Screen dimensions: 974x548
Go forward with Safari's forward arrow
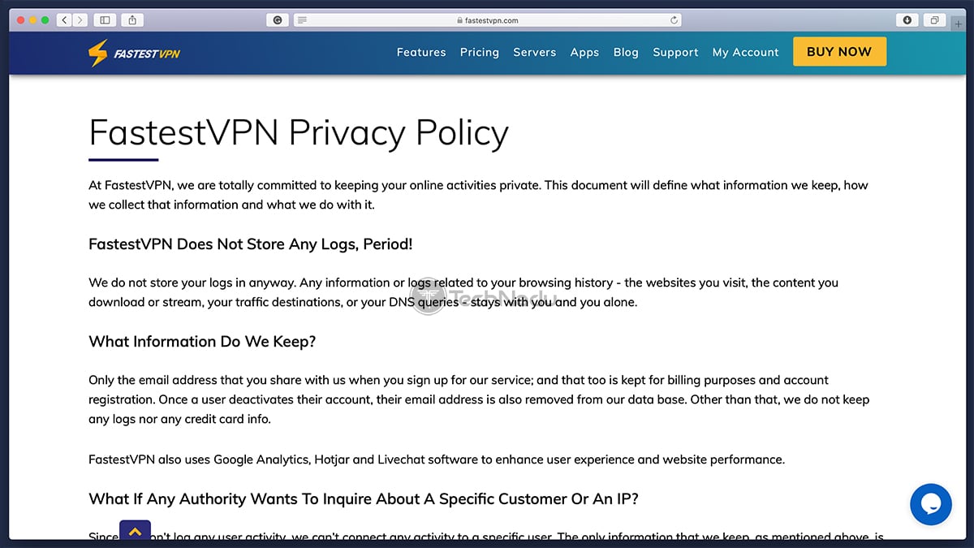80,19
